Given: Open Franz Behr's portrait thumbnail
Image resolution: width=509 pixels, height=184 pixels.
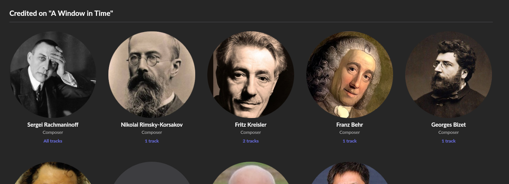Looking at the screenshot, I should pyautogui.click(x=350, y=75).
